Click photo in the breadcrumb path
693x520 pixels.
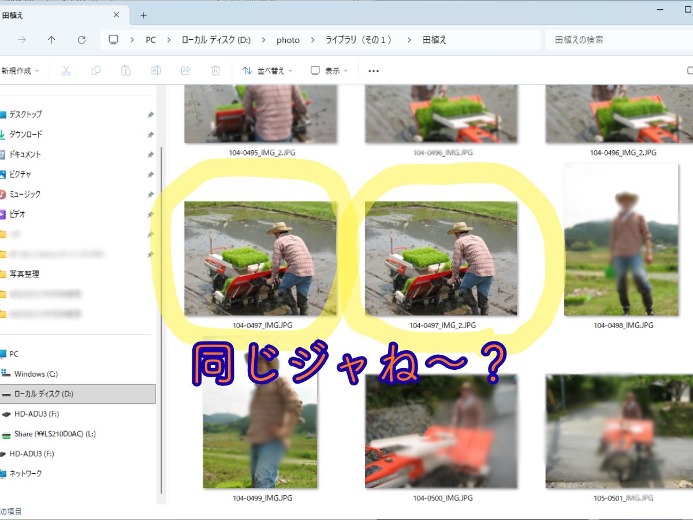[288, 40]
